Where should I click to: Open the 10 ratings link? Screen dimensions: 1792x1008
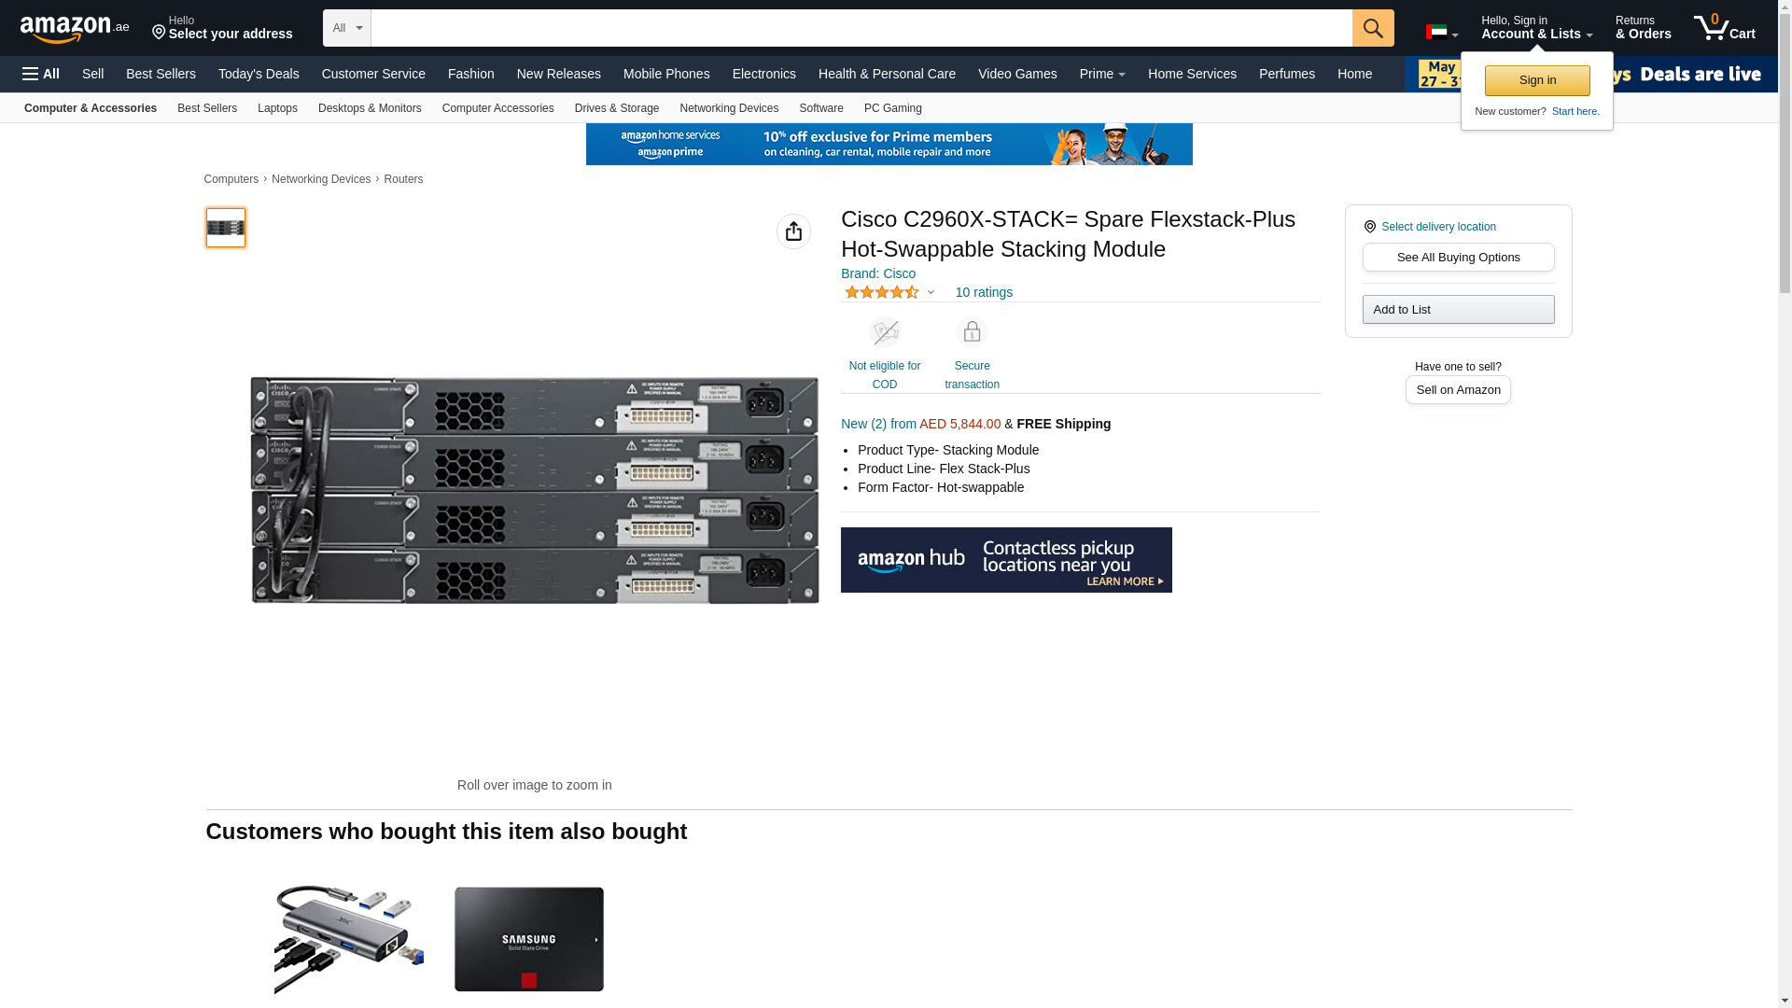[984, 292]
